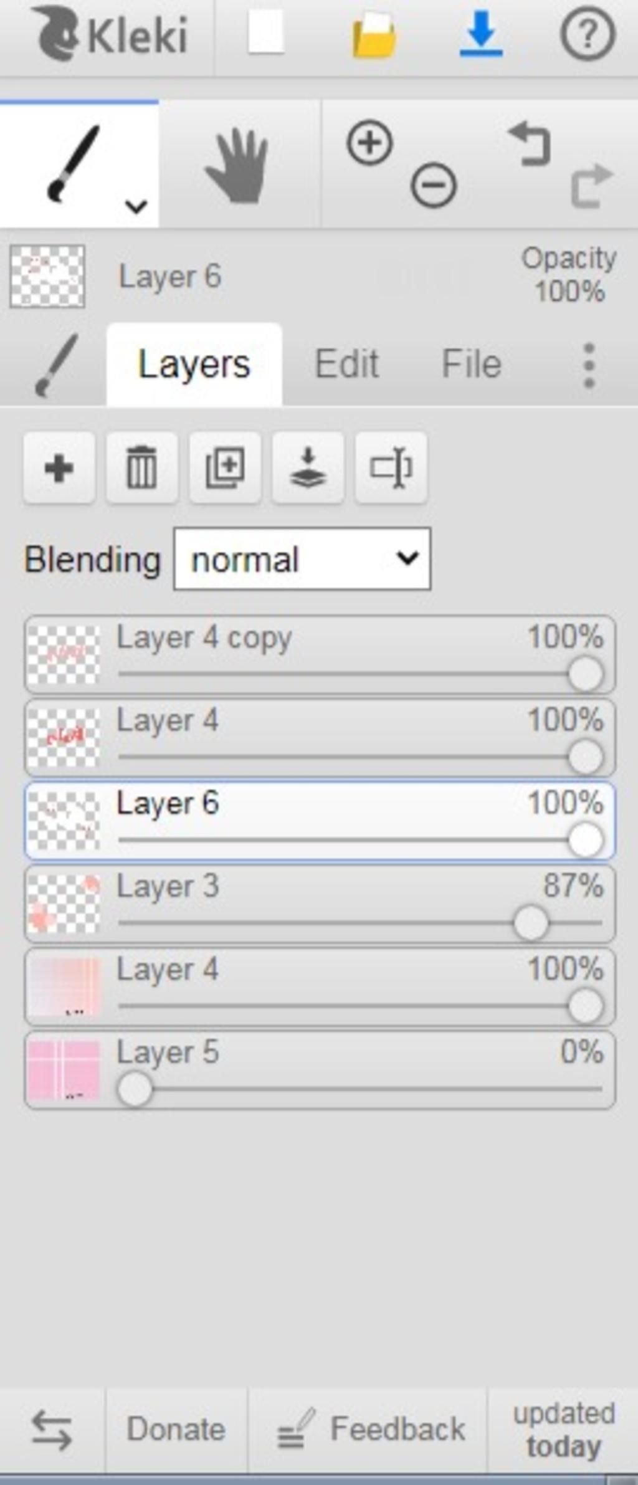This screenshot has height=1485, width=638.
Task: Save image with the blue download icon
Action: click(481, 34)
